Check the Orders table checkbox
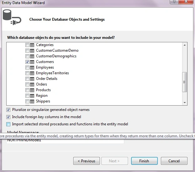Screen dimensions: 195x172 tap(27, 84)
